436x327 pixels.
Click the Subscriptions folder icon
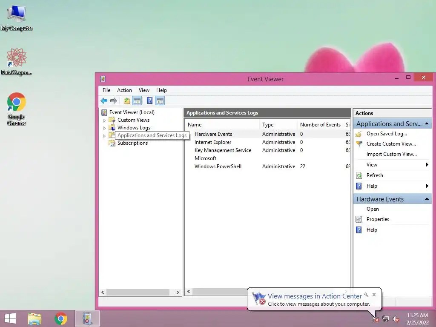[112, 143]
